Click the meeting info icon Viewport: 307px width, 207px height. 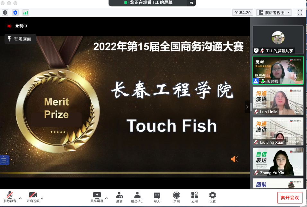pos(5,13)
